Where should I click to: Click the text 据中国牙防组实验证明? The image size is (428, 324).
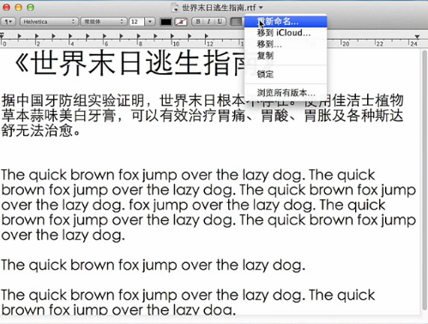[x=73, y=101]
